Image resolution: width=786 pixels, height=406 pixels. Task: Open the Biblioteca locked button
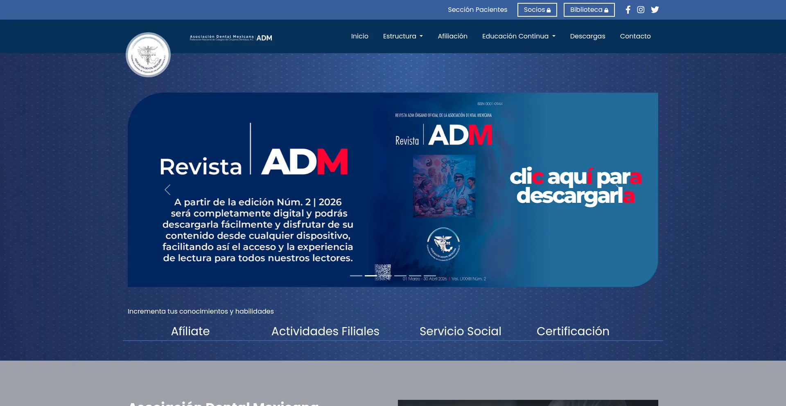(x=589, y=10)
